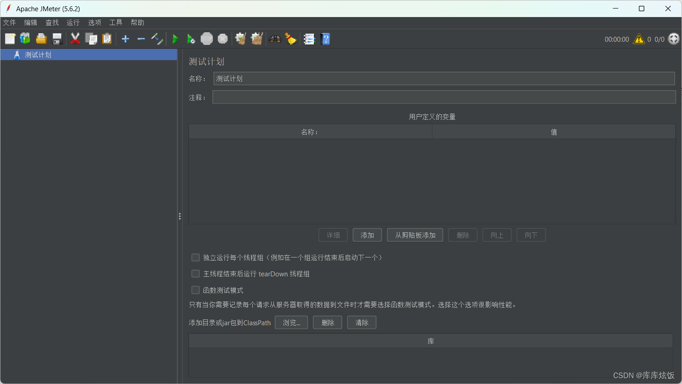
Task: Click the Stop test icon
Action: [x=207, y=39]
